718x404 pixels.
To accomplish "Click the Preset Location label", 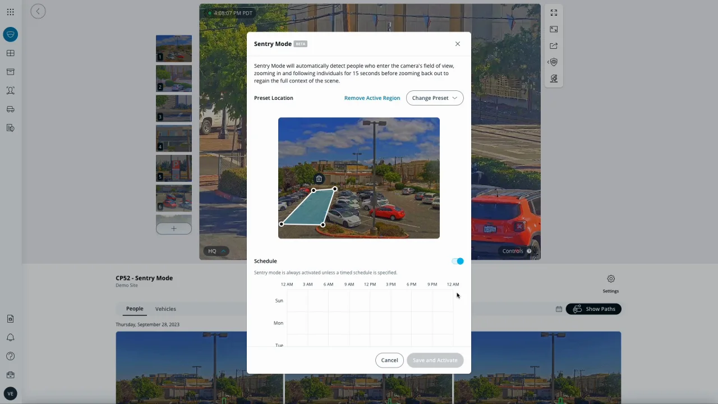I will [274, 98].
